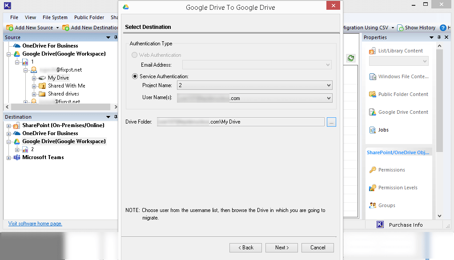Pin the Destination panel

(116, 117)
